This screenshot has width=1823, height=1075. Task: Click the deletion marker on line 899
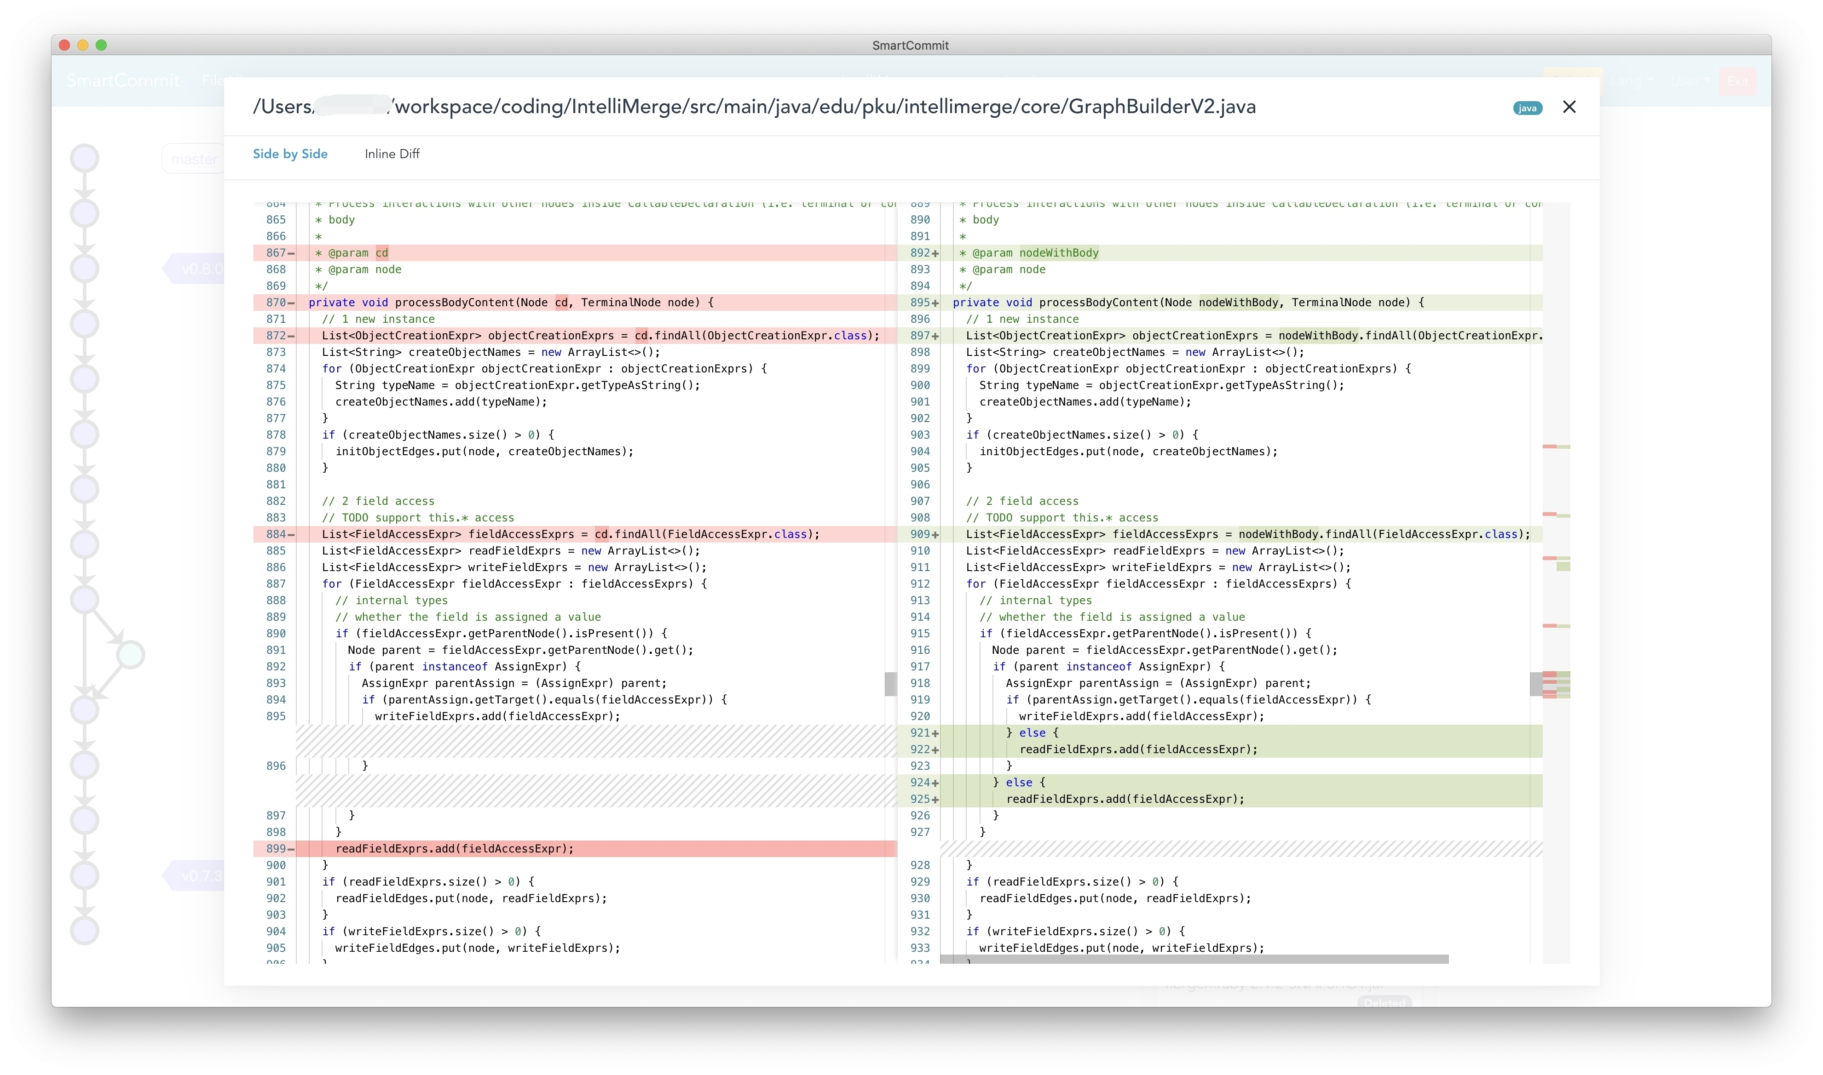click(x=291, y=848)
